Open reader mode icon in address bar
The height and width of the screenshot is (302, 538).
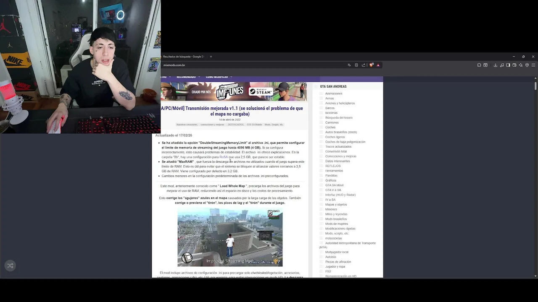point(356,65)
